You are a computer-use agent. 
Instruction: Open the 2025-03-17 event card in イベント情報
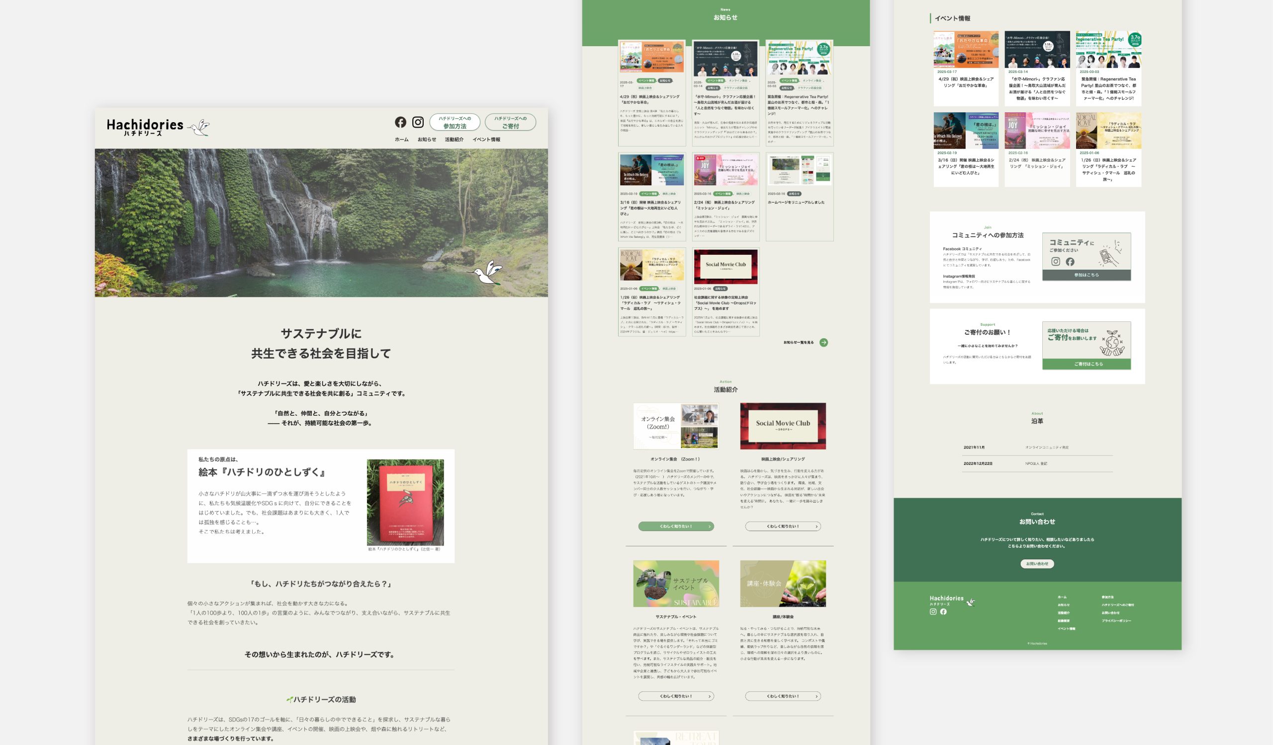966,69
